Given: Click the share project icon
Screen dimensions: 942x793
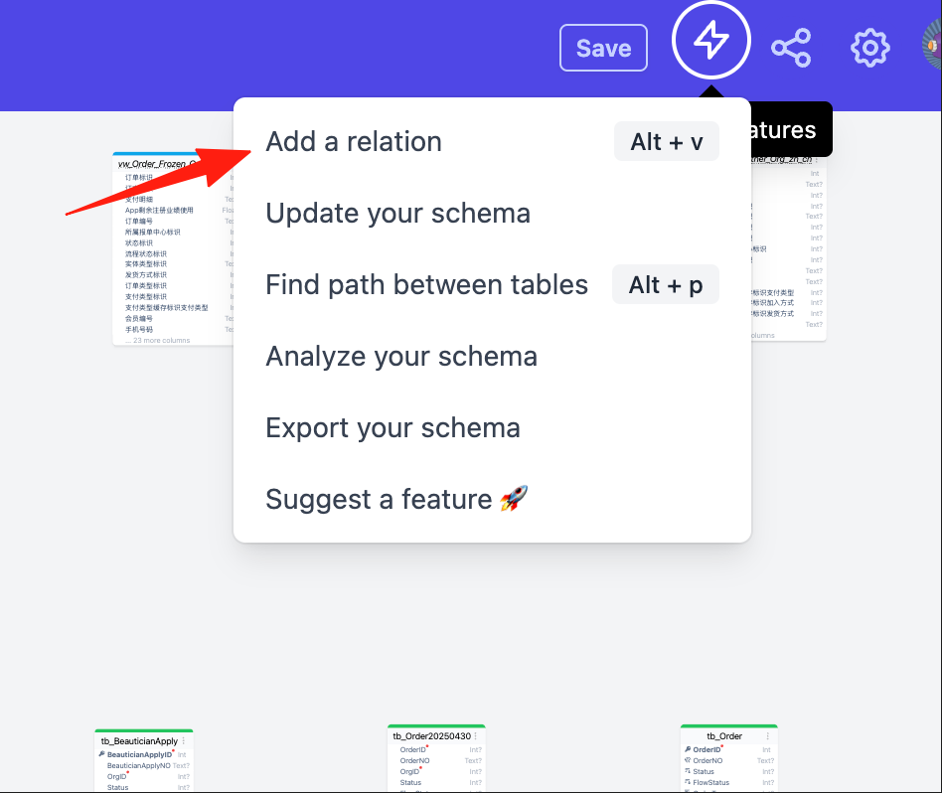Looking at the screenshot, I should tap(791, 48).
